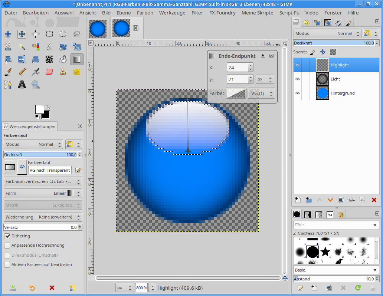Select the Fuzzy Select magic wand

point(22,47)
